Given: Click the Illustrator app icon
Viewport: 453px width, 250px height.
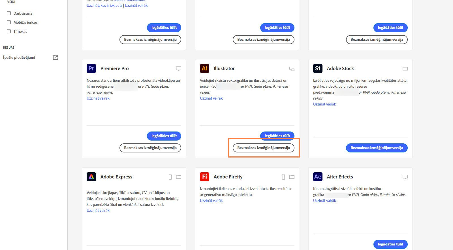Looking at the screenshot, I should tap(204, 68).
